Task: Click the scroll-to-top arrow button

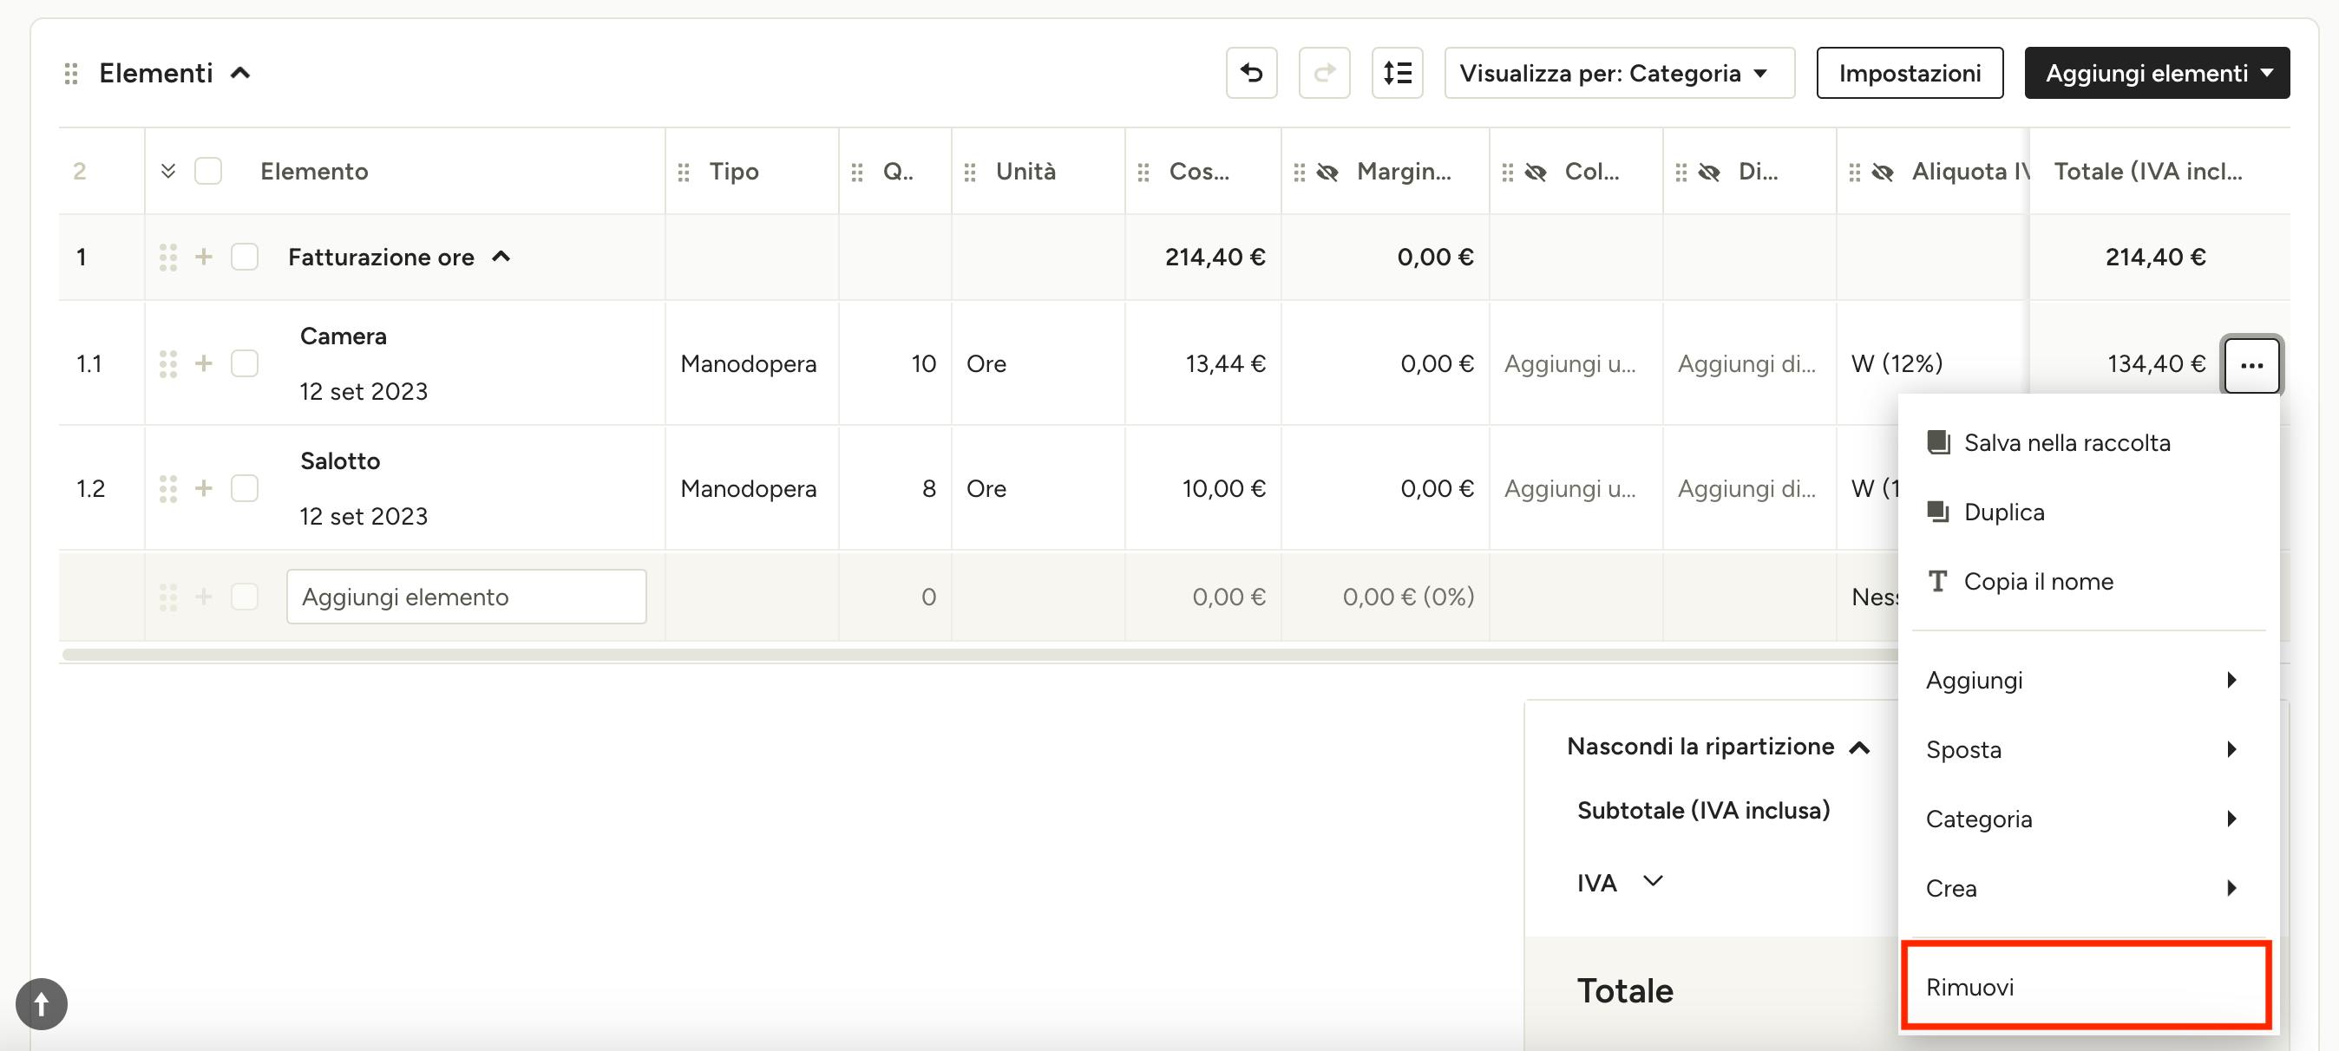Action: [41, 1003]
